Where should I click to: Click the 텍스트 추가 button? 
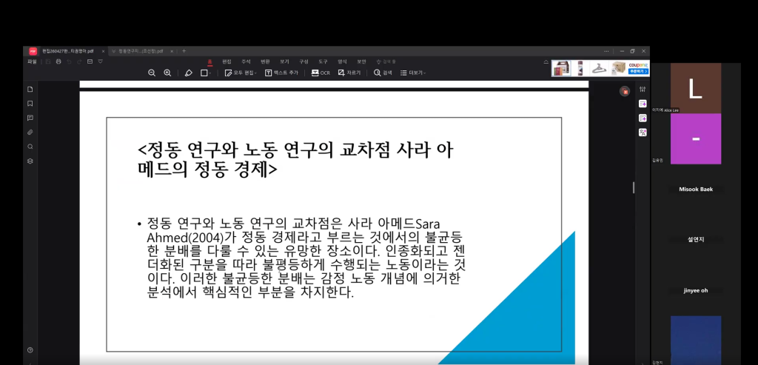281,73
